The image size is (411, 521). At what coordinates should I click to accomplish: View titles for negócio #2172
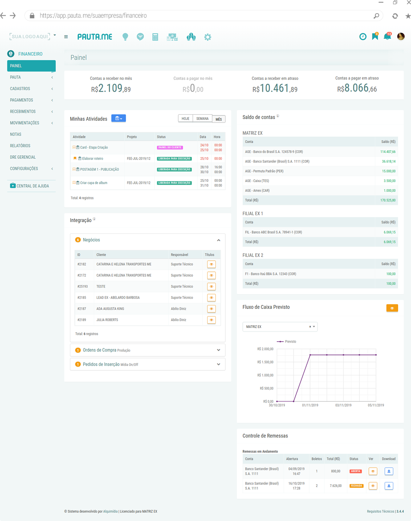click(x=211, y=276)
